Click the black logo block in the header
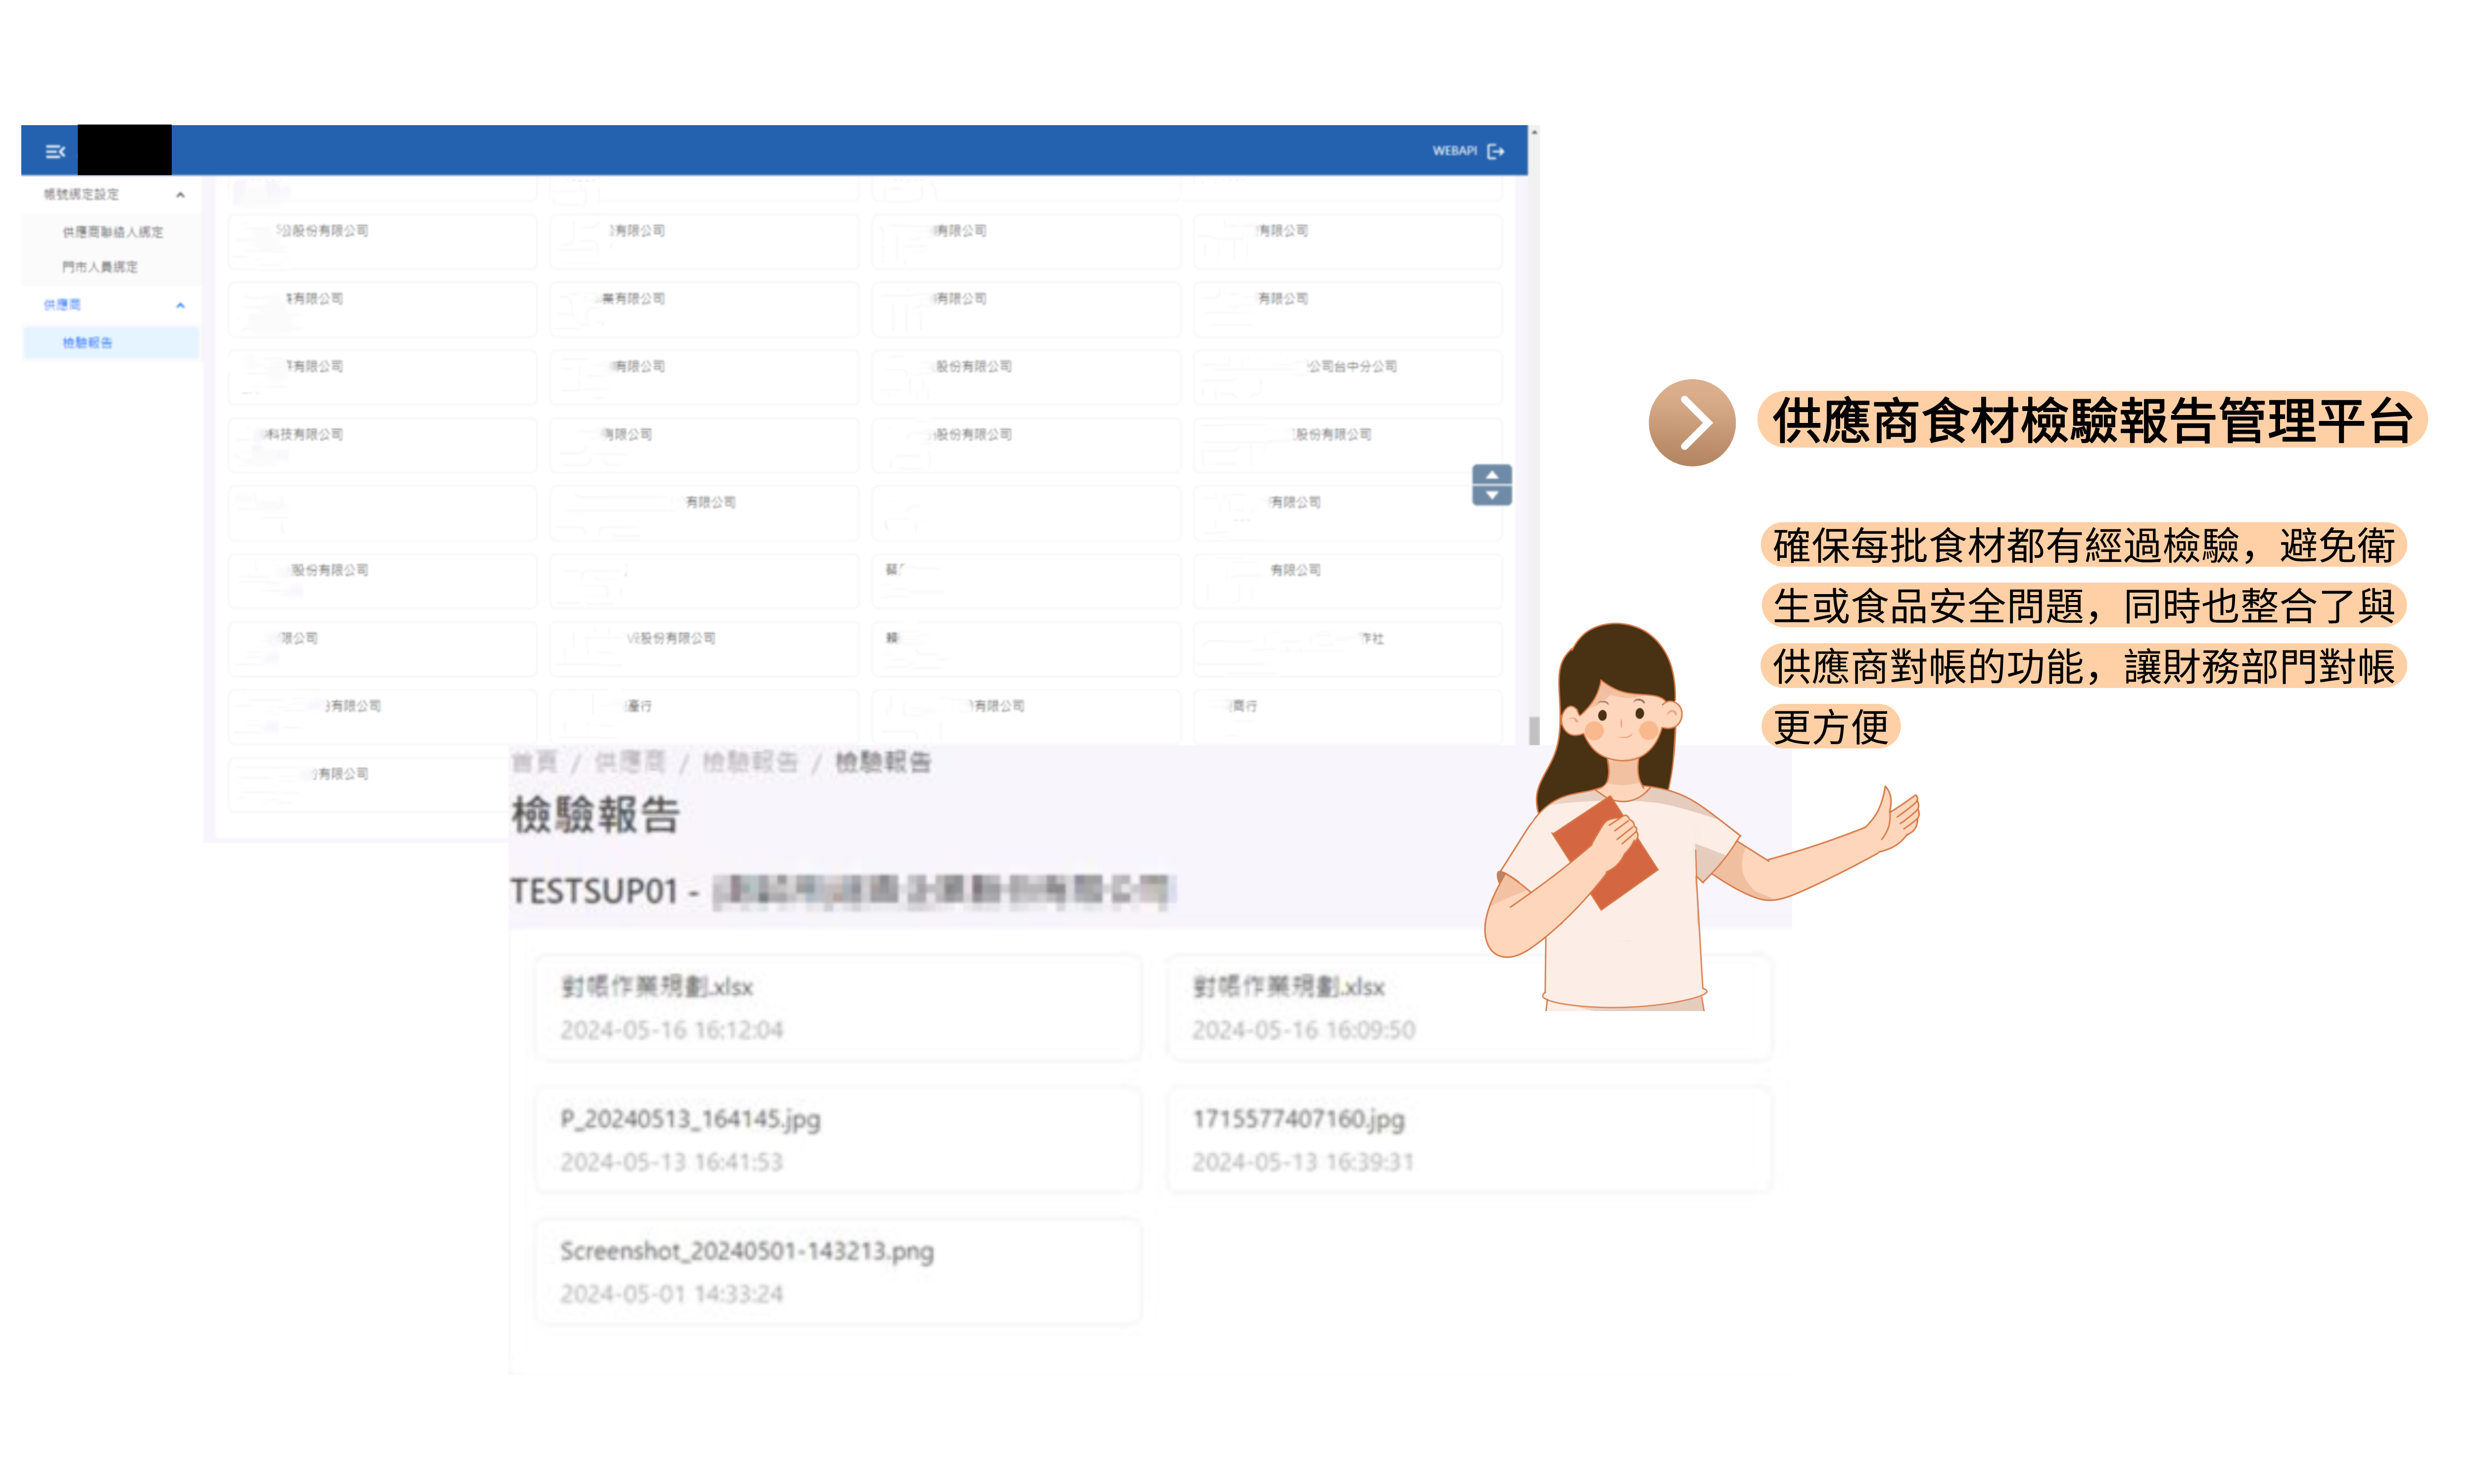Image resolution: width=2474 pixels, height=1484 pixels. 125,150
